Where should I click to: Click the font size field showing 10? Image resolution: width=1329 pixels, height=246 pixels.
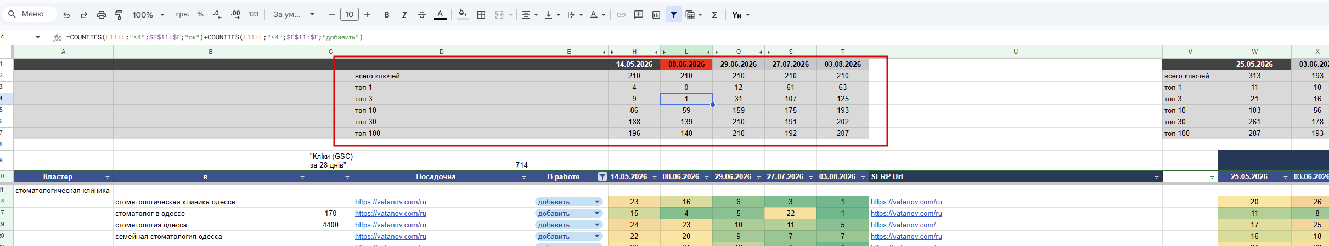tap(350, 14)
